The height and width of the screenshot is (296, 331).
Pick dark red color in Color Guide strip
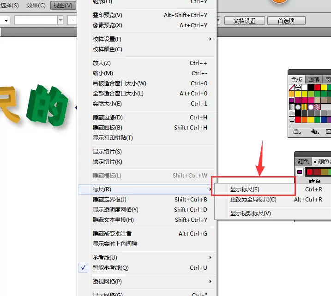pyautogui.click(x=317, y=172)
